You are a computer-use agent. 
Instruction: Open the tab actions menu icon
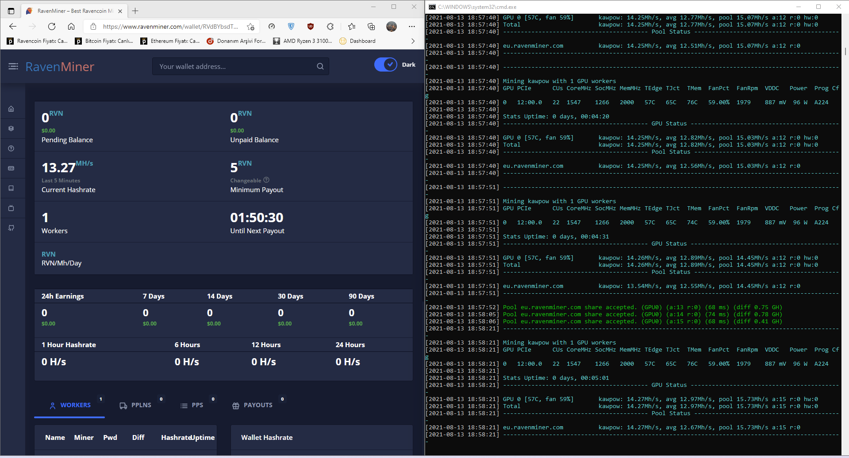(x=11, y=11)
